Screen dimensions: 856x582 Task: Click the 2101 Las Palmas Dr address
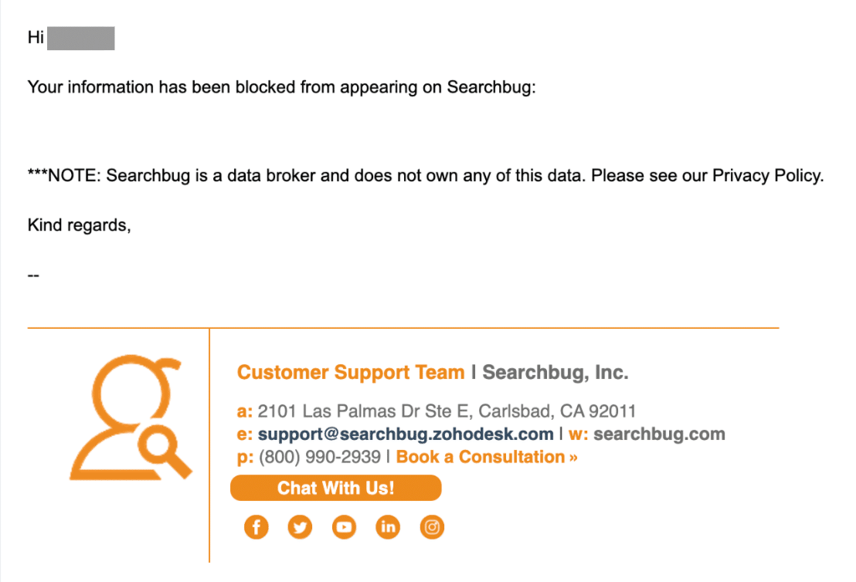click(447, 411)
